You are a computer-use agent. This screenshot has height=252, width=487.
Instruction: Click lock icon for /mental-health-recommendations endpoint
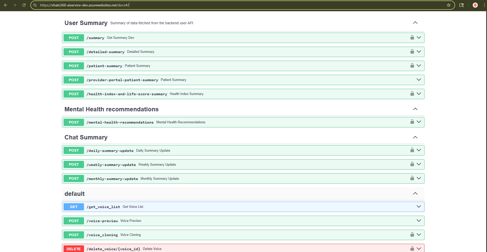click(412, 122)
